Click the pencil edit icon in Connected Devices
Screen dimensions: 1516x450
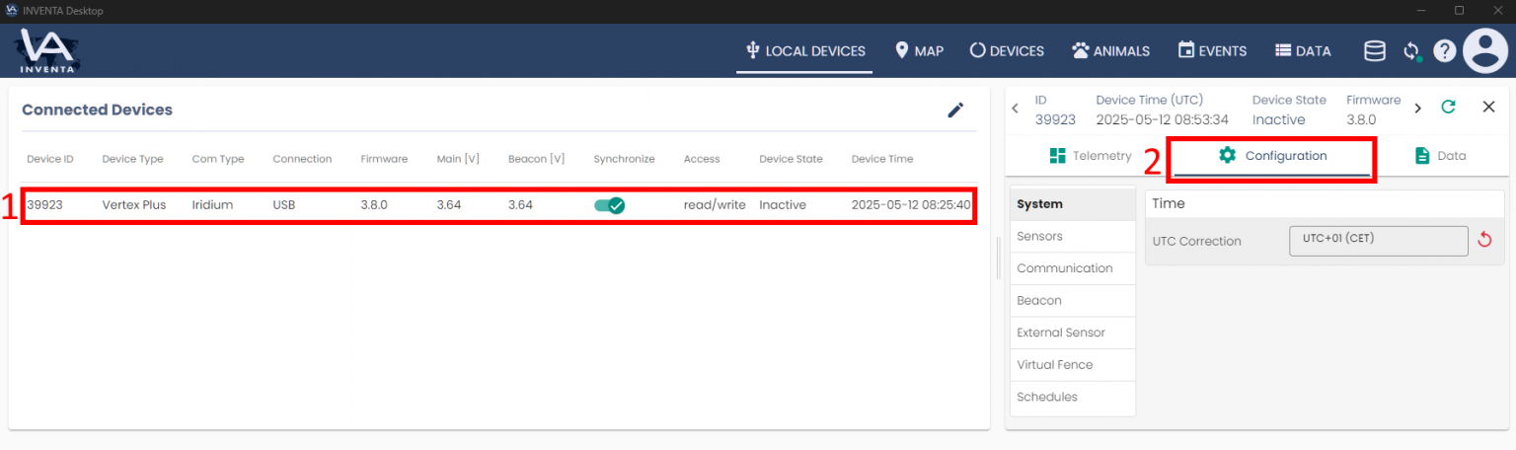(954, 111)
